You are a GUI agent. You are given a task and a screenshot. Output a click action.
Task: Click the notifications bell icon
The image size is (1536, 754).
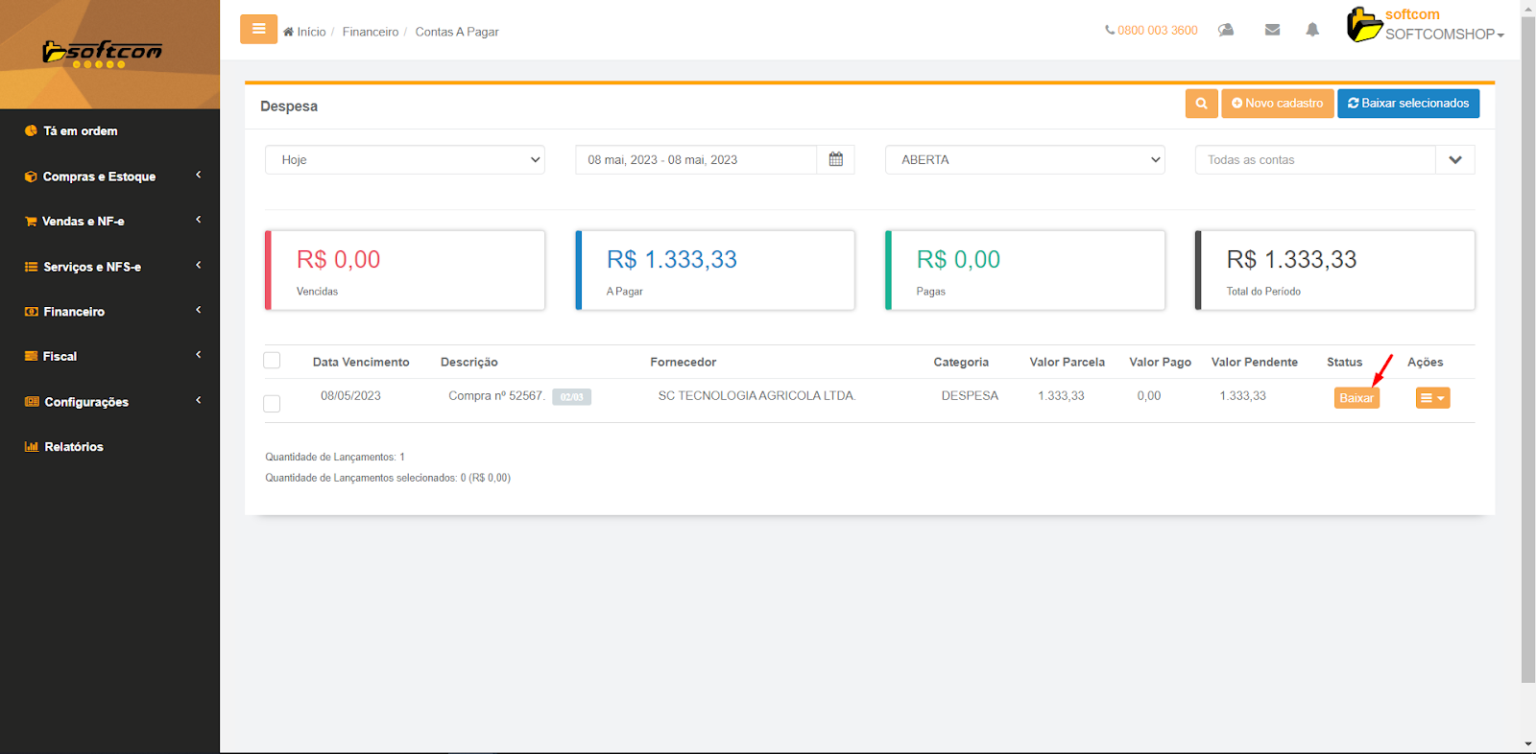(1312, 30)
